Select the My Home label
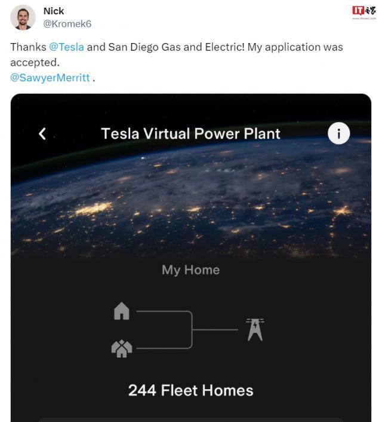The image size is (382, 422). (x=190, y=270)
